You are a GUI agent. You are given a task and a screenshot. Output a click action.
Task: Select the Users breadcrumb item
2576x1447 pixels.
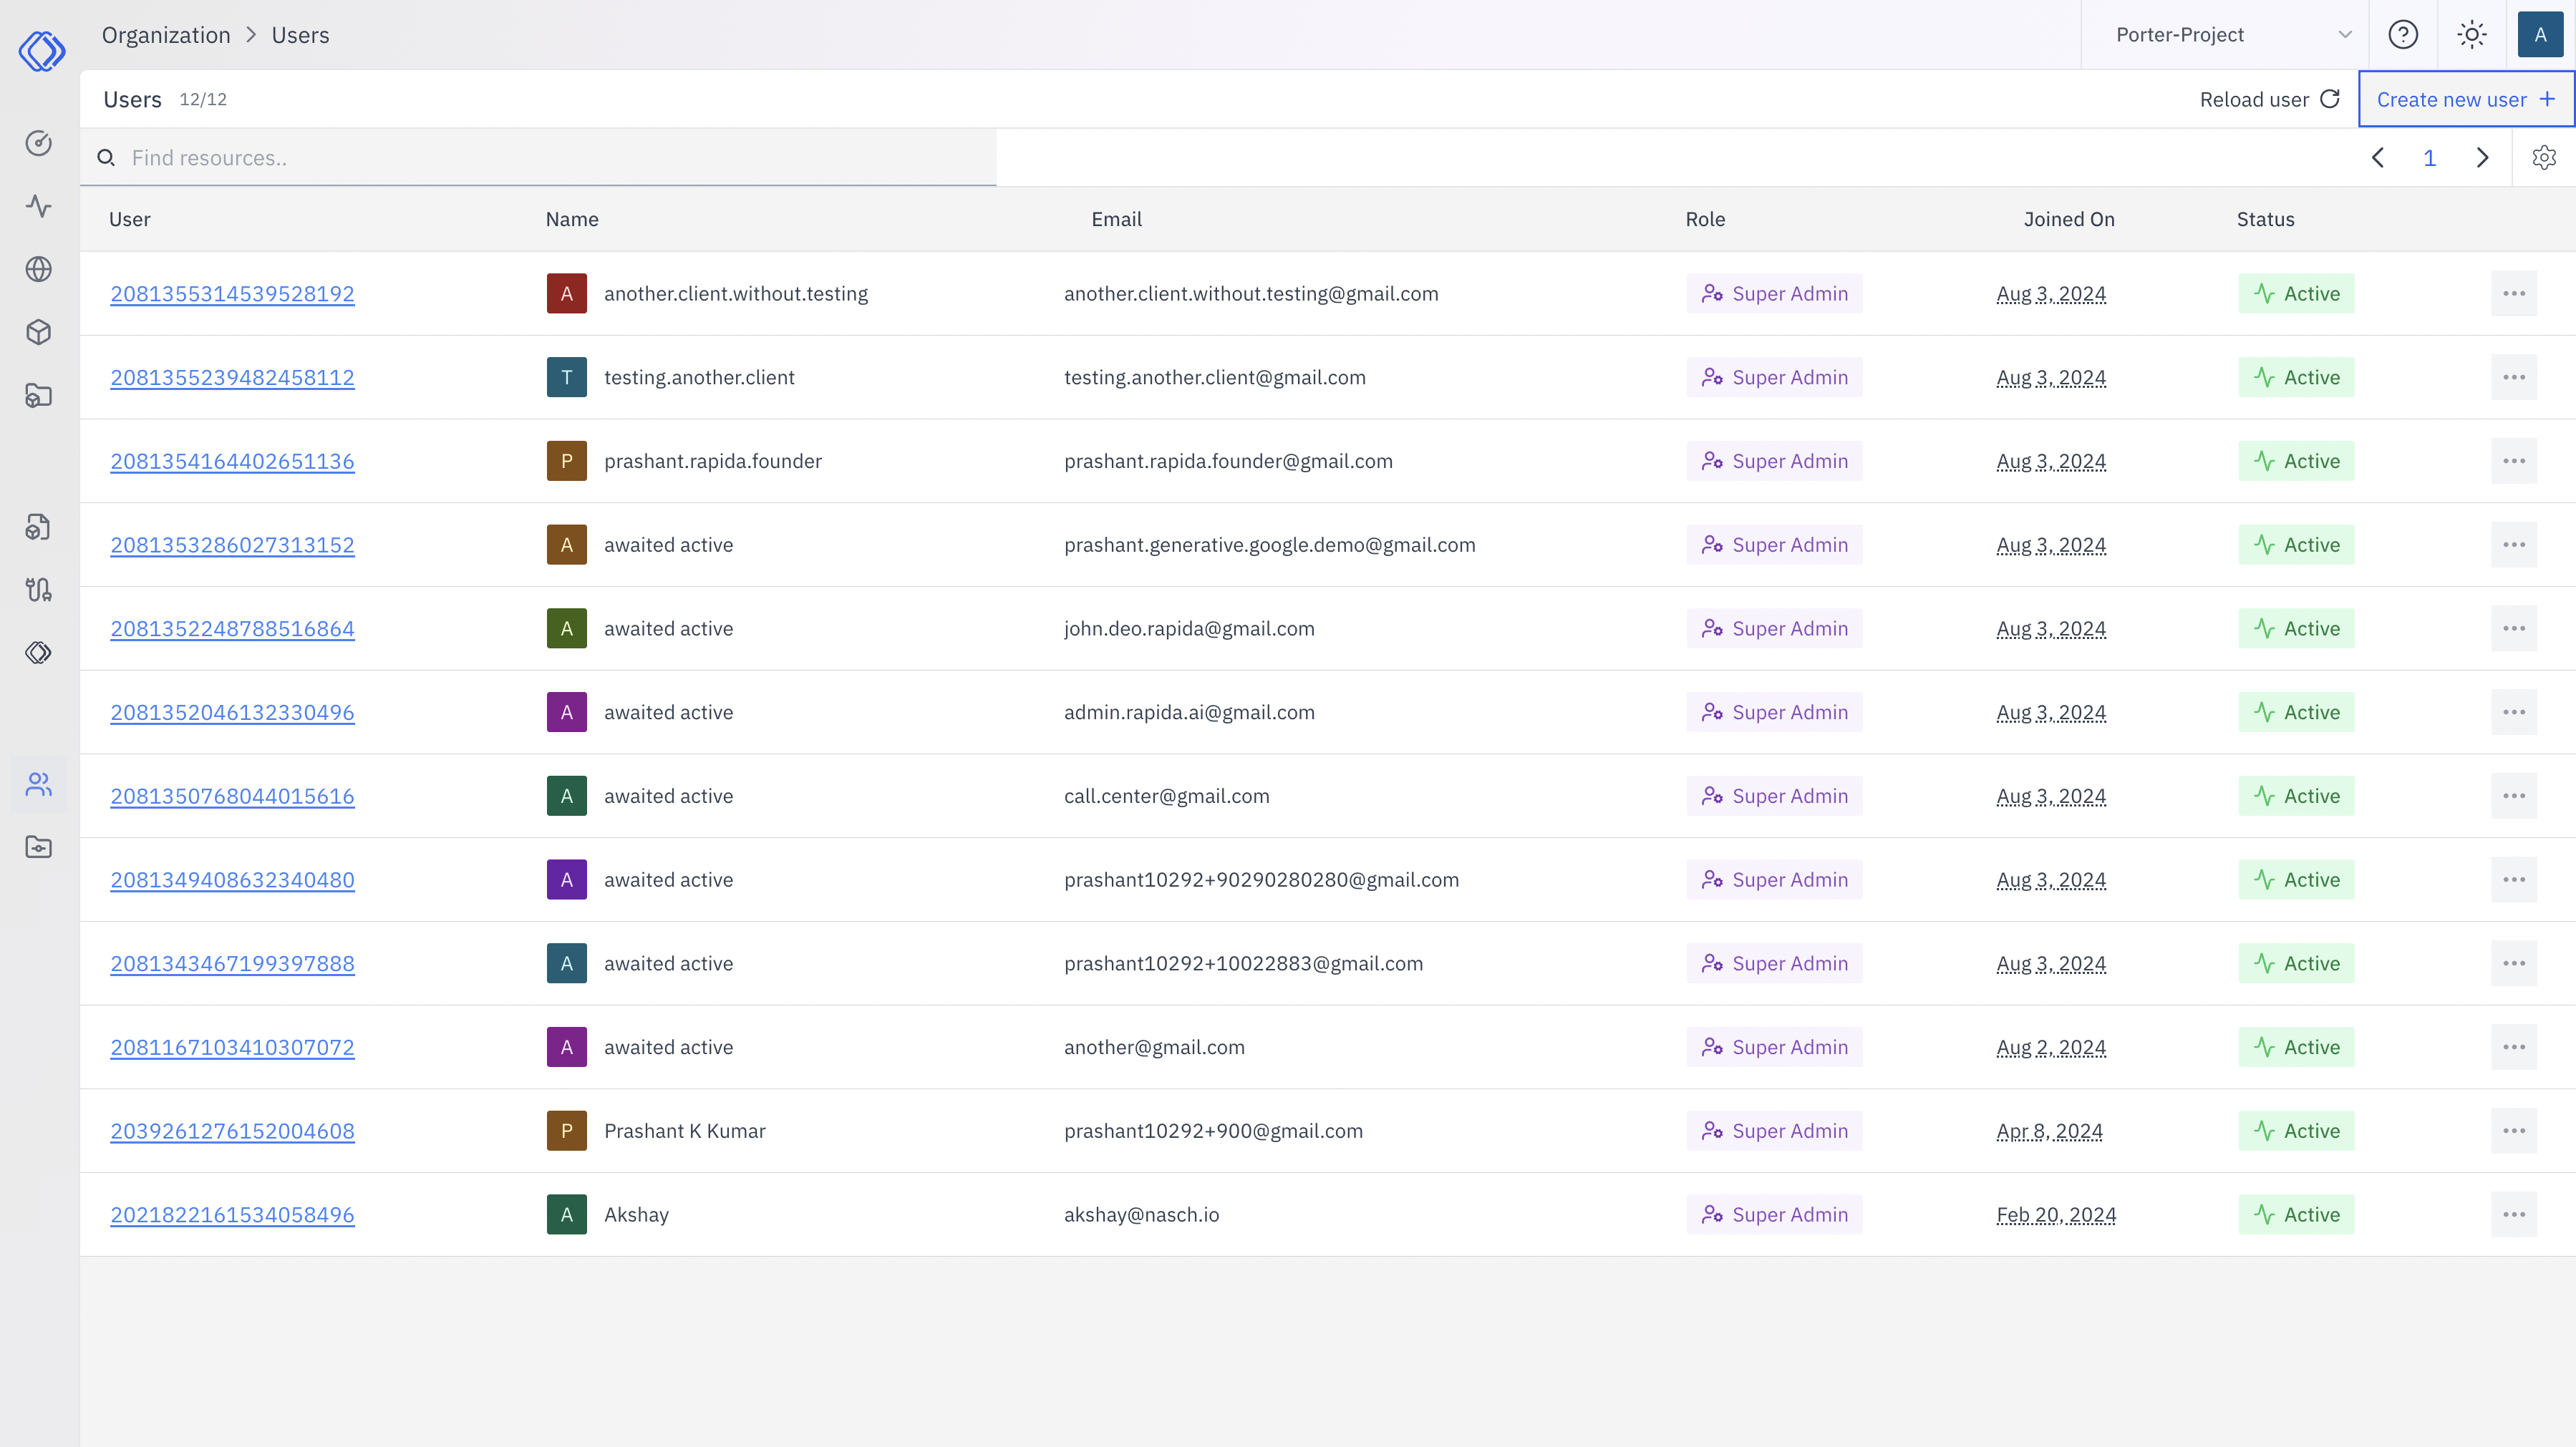click(x=299, y=34)
